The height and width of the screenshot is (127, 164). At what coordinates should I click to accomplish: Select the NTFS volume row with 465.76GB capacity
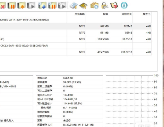(x=76, y=52)
